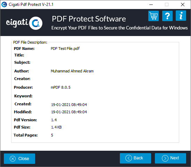Click the Close button at the bottom

coord(19,159)
